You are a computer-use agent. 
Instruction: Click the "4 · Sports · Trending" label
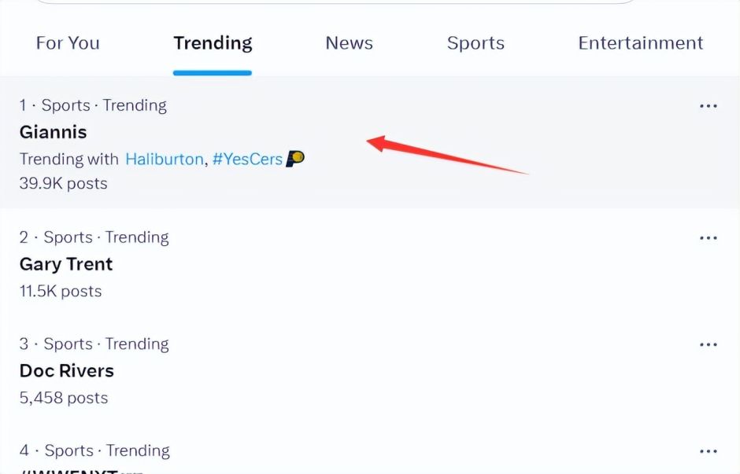pyautogui.click(x=94, y=450)
